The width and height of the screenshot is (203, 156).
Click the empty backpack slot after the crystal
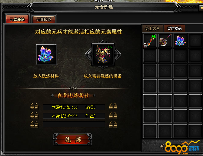(195, 41)
